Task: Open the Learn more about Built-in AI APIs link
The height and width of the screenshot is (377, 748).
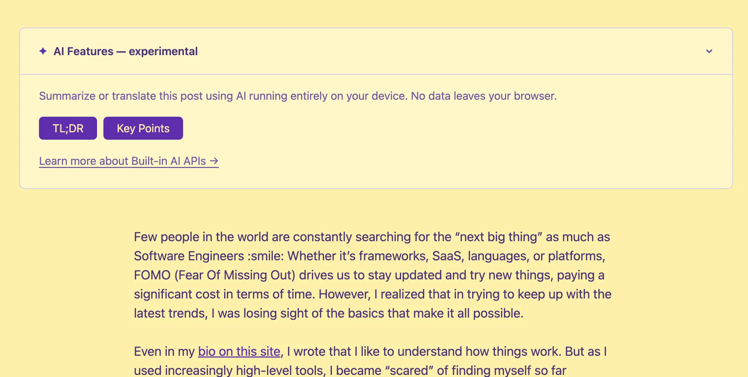Action: pos(129,161)
